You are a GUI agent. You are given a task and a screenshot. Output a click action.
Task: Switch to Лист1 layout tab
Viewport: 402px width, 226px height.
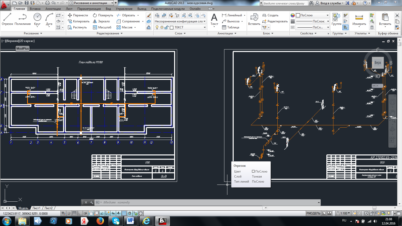click(36, 208)
